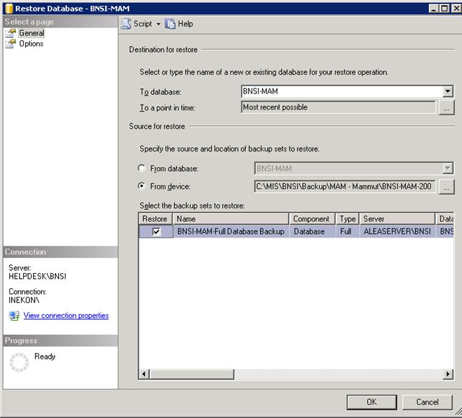Click the right arrow of the horizontal scrollbar
The width and height of the screenshot is (462, 418).
pyautogui.click(x=448, y=374)
